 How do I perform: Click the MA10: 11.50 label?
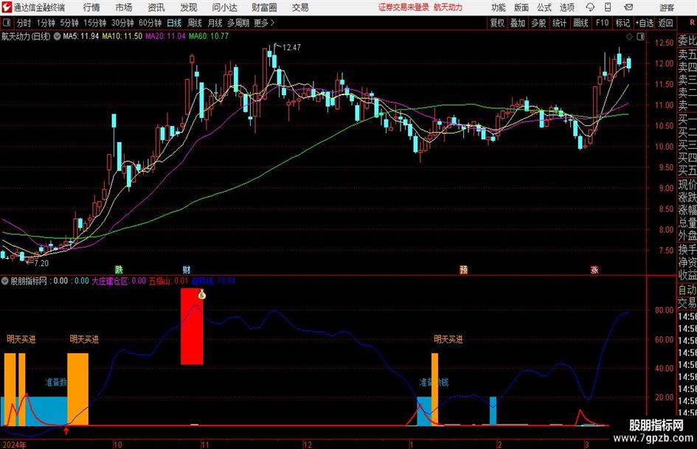tap(122, 36)
